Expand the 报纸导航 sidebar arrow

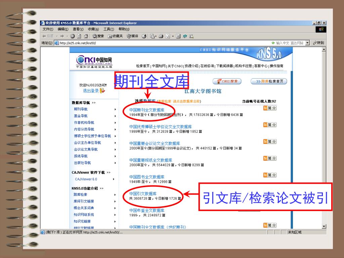(115, 156)
